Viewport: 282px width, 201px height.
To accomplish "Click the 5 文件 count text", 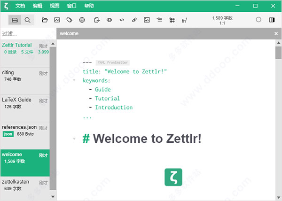I will (x=27, y=52).
